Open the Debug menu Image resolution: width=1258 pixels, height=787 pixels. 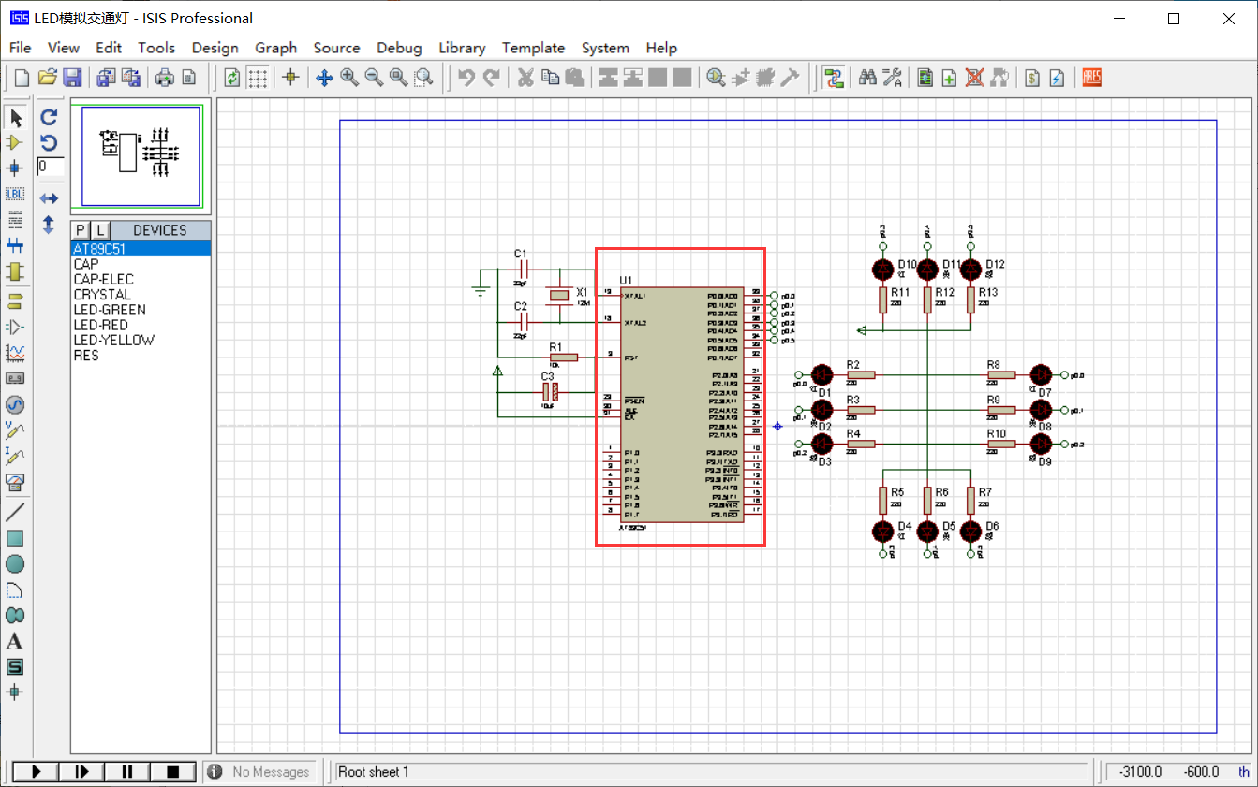pyautogui.click(x=399, y=48)
